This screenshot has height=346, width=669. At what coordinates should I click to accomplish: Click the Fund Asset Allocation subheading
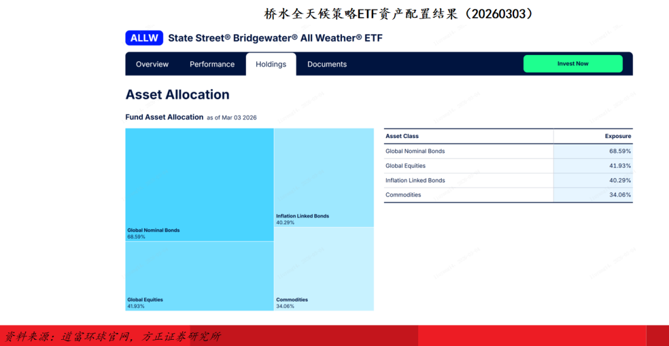pyautogui.click(x=164, y=117)
